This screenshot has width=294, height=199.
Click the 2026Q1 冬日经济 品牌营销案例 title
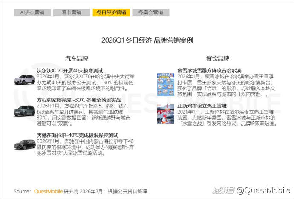[x=147, y=40]
